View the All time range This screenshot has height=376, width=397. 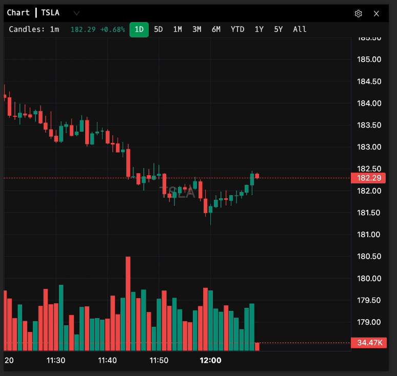[x=300, y=29]
